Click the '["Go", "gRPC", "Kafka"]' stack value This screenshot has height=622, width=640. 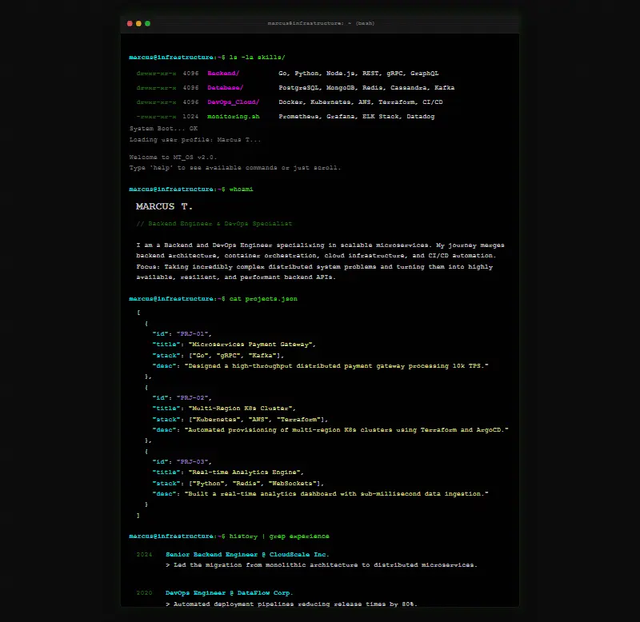234,355
